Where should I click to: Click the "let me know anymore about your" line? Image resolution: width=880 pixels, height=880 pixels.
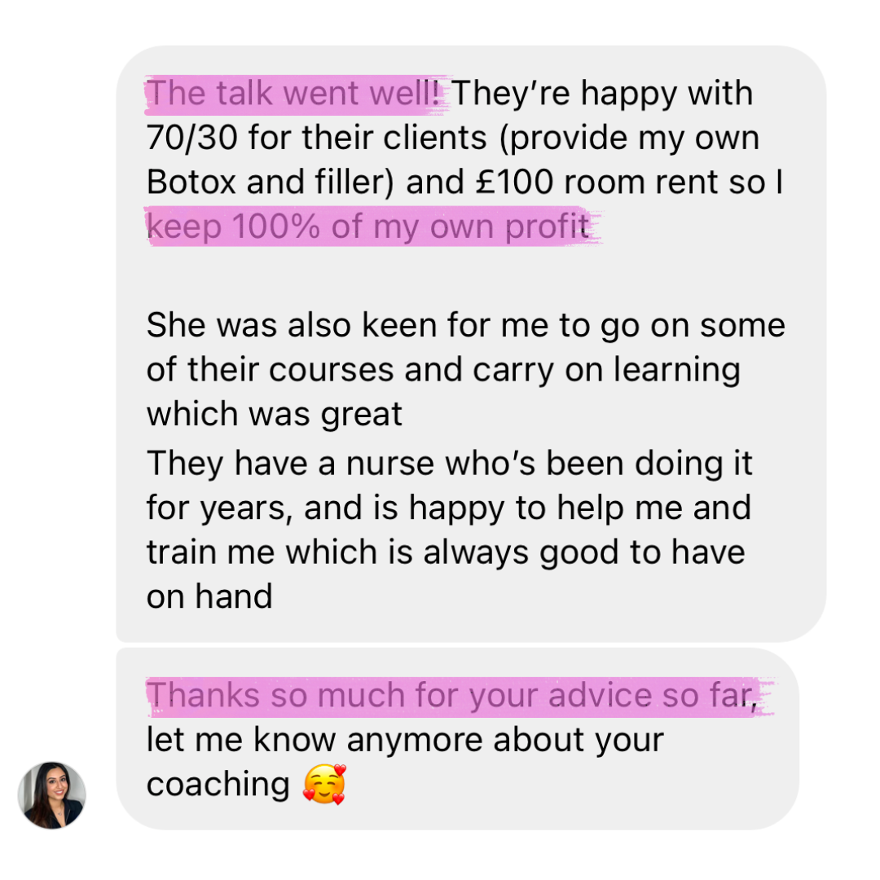click(x=405, y=740)
